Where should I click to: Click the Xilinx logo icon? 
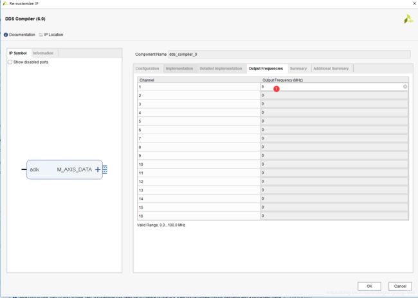pos(408,19)
